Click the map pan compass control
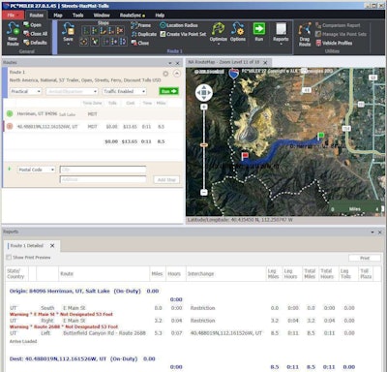 pos(204,93)
